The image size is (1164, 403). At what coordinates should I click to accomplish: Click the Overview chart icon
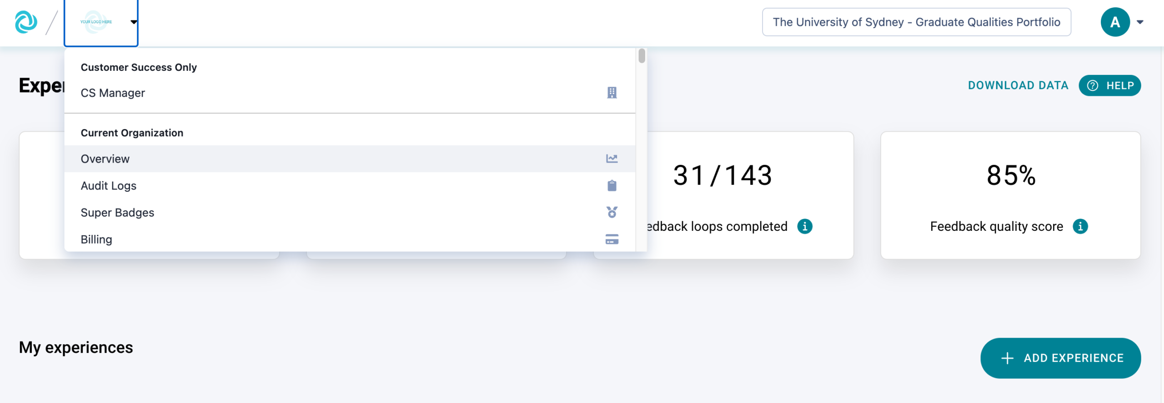click(x=612, y=159)
